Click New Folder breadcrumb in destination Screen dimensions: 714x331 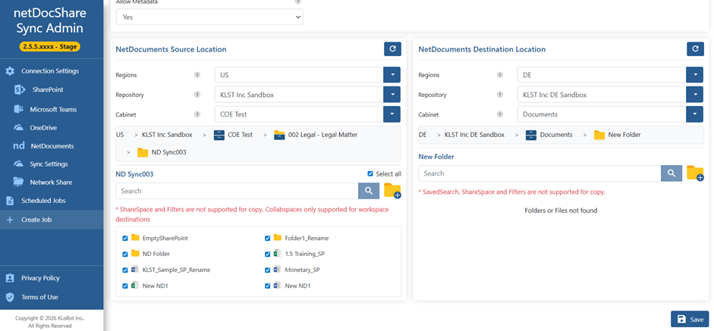[624, 135]
